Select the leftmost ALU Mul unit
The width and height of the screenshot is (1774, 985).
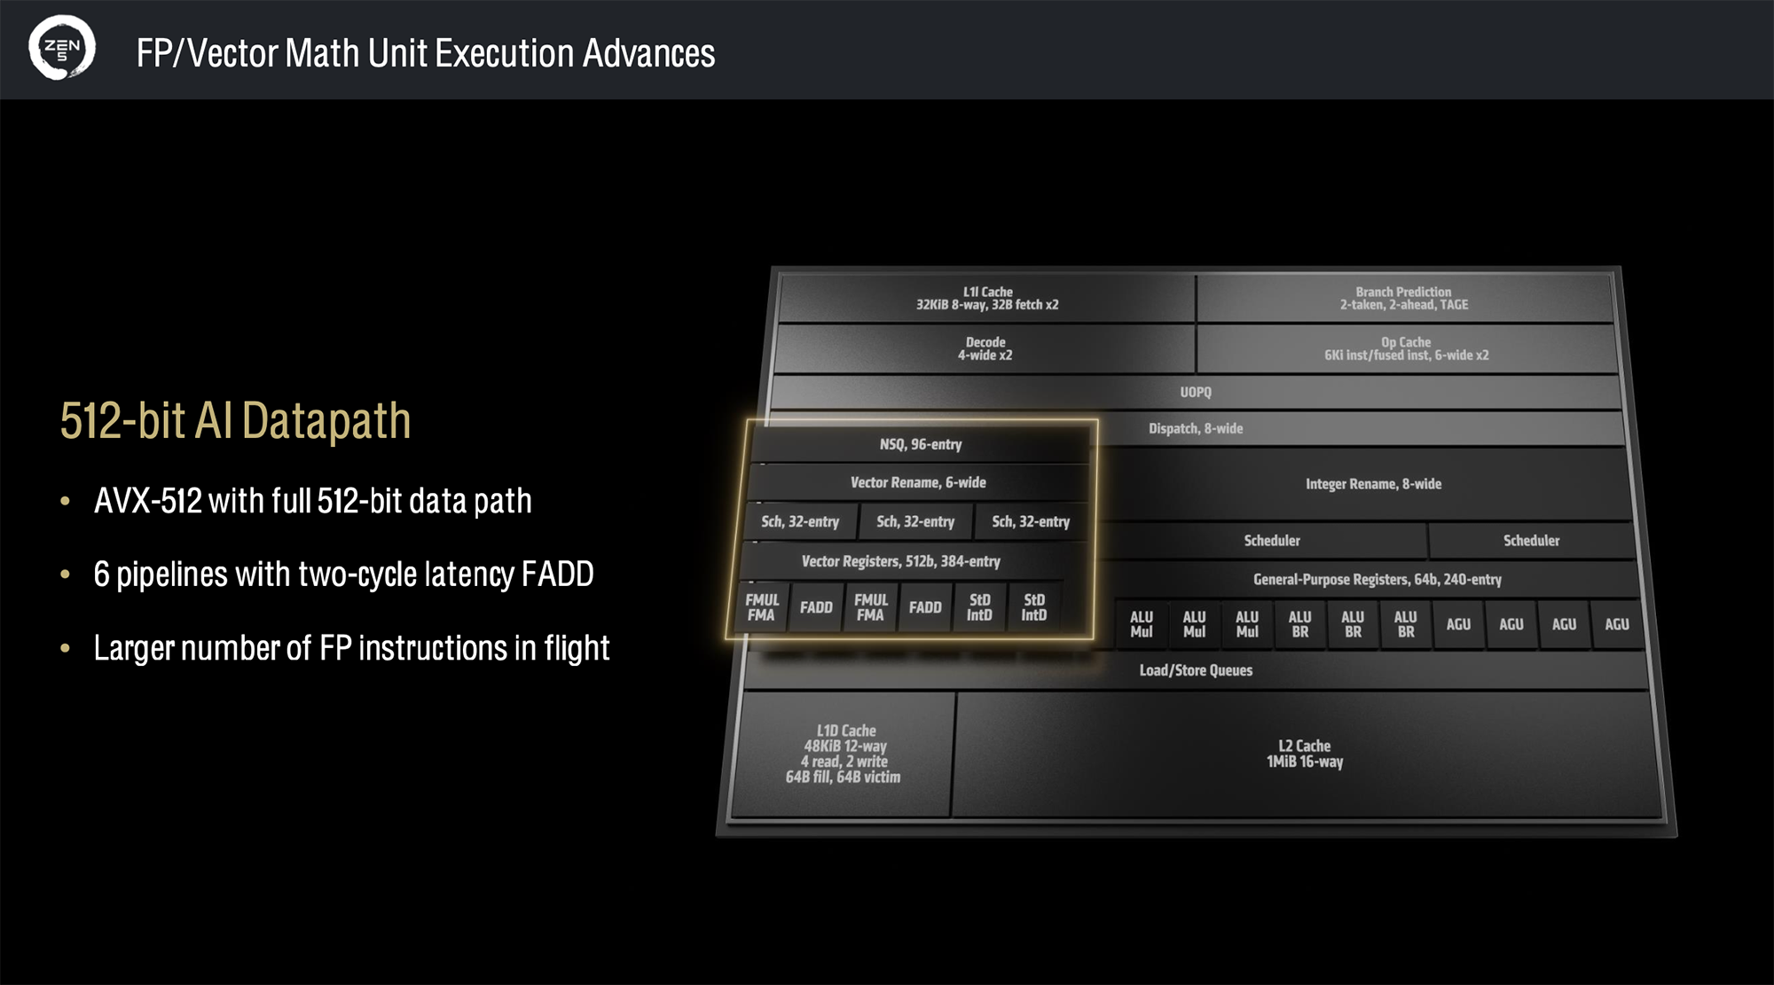click(x=1141, y=624)
